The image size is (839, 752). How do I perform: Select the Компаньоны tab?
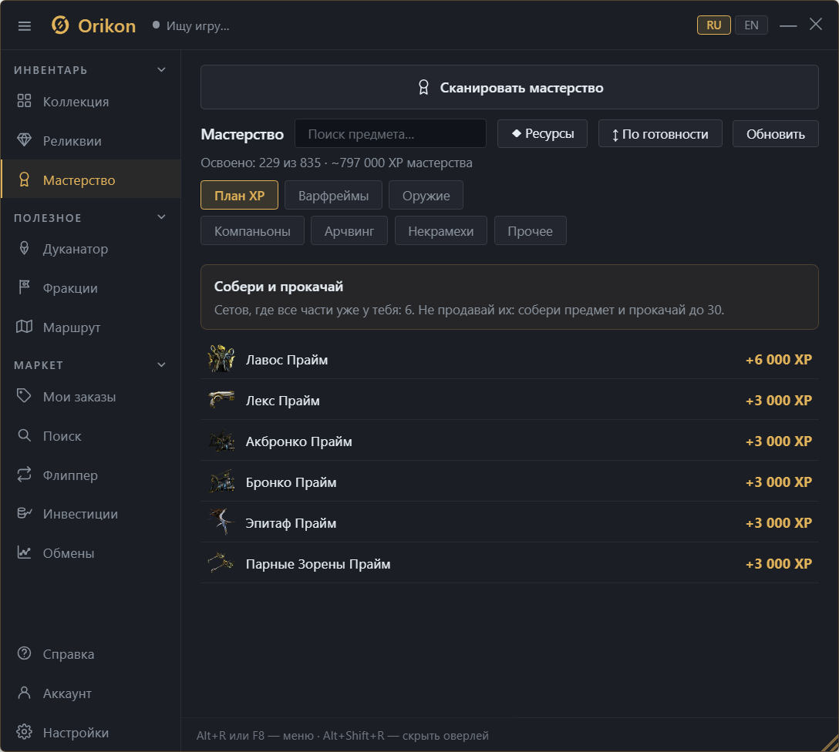(x=253, y=230)
